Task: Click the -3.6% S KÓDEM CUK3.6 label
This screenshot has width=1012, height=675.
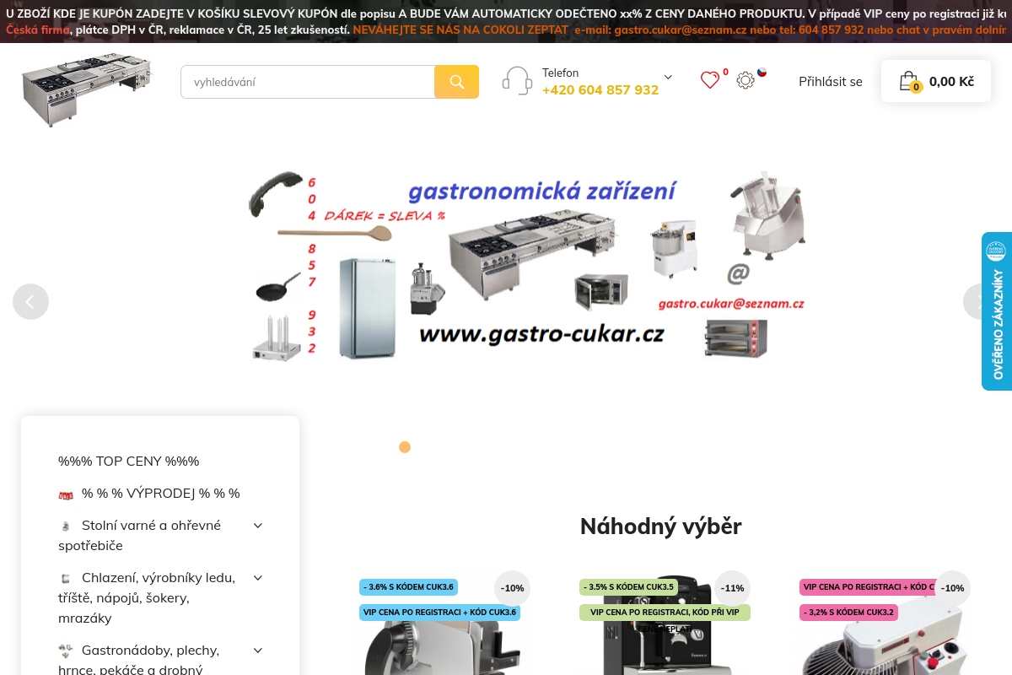Action: coord(408,587)
